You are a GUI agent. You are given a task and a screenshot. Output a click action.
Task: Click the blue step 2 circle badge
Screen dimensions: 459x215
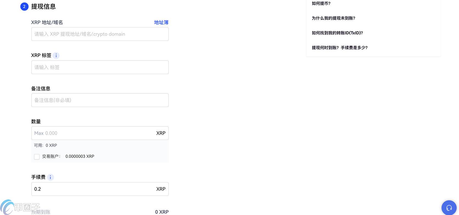coord(24,7)
